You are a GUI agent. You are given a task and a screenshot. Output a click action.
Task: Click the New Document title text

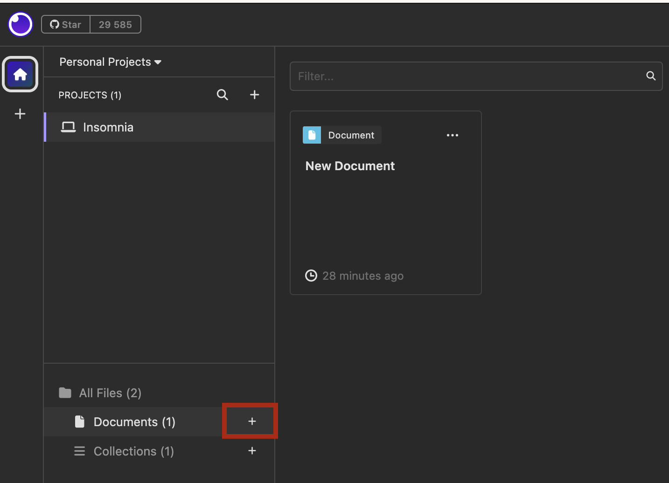point(350,166)
